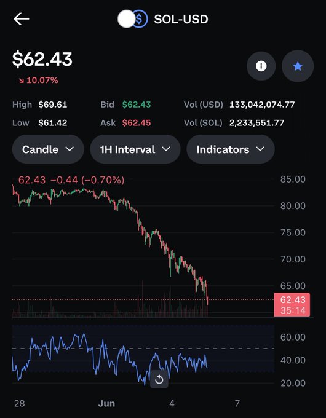Image resolution: width=326 pixels, height=418 pixels.
Task: Tap the RSI 40.00 axis label
Action: (x=293, y=360)
